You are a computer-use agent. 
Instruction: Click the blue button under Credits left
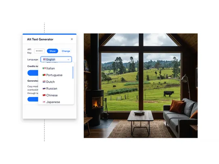pos(33,73)
